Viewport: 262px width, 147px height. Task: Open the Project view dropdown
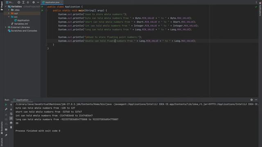10,2
